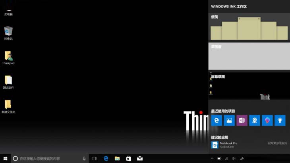Open the OneNote recent item tile
This screenshot has height=163, width=290.
242,120
